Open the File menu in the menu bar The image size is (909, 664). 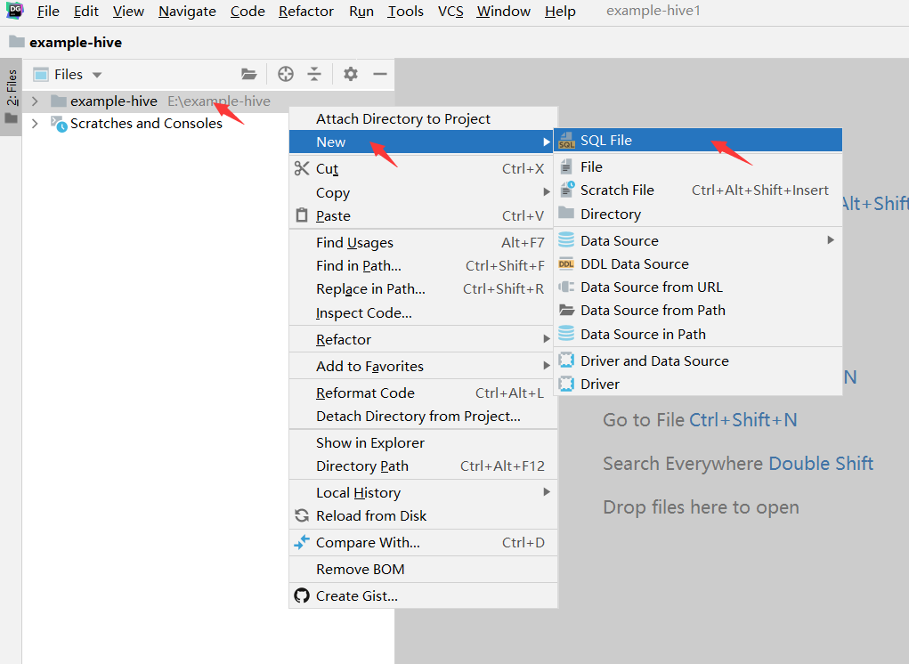tap(48, 11)
